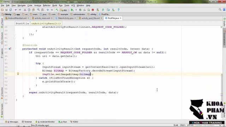
Task: Close the PostFile.java tab
Action: point(120,18)
